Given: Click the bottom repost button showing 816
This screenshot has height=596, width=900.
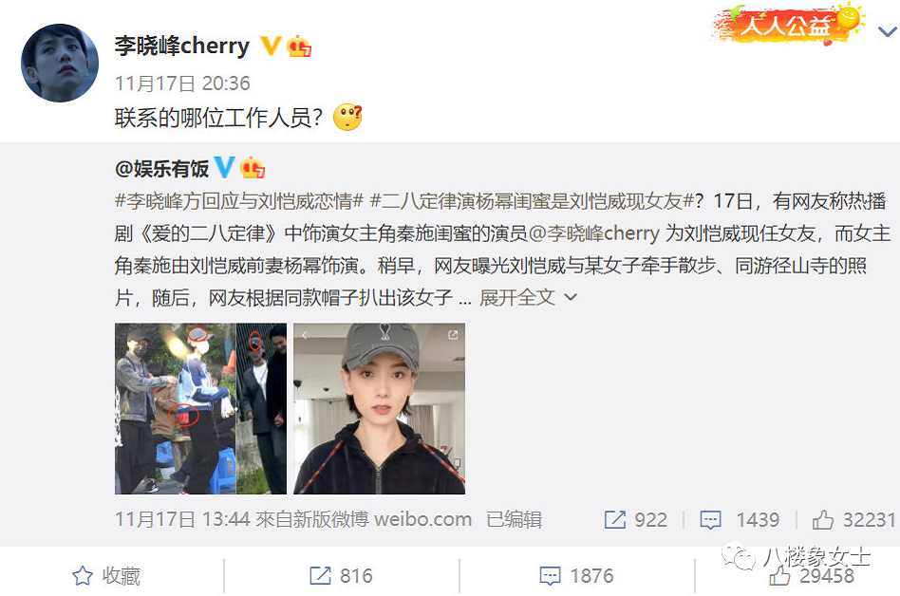Looking at the screenshot, I should point(341,575).
